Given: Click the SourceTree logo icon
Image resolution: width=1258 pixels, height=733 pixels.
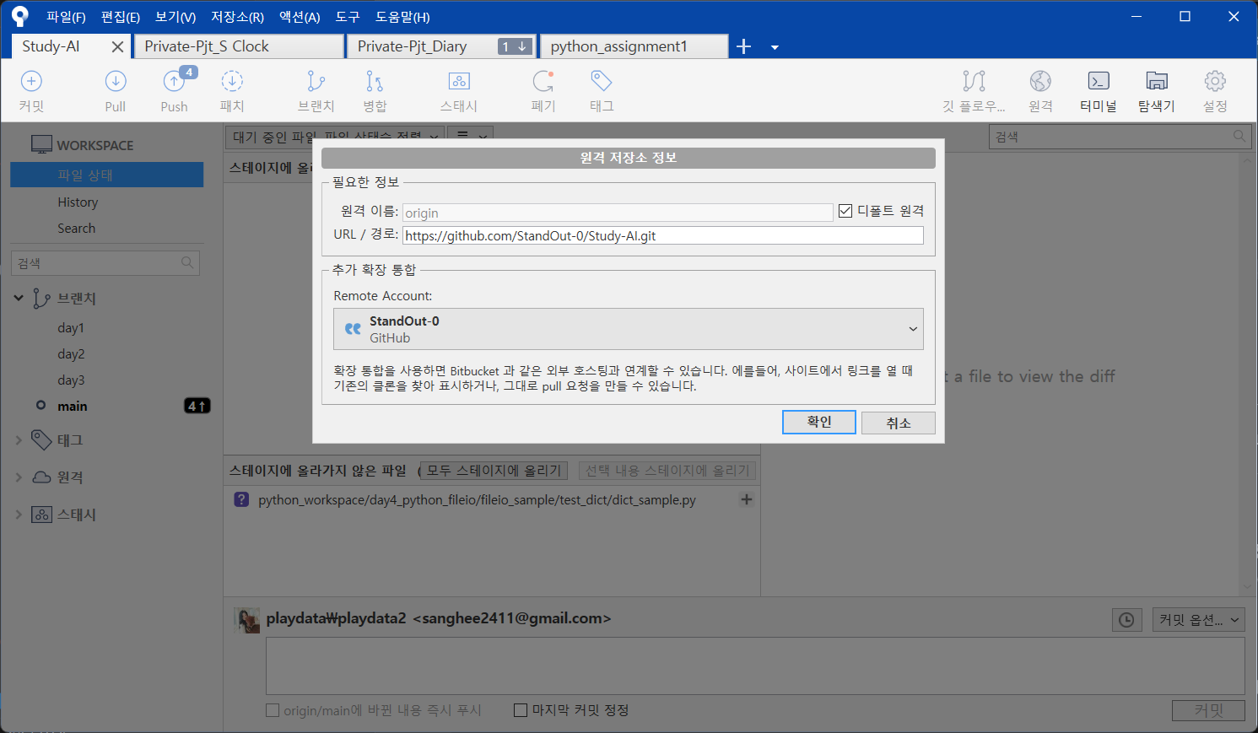Looking at the screenshot, I should tap(19, 16).
